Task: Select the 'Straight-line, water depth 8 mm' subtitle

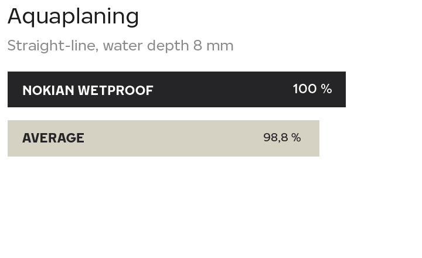Action: pos(120,46)
